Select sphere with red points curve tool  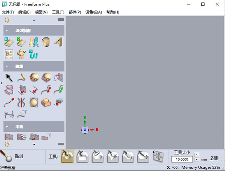point(34,77)
